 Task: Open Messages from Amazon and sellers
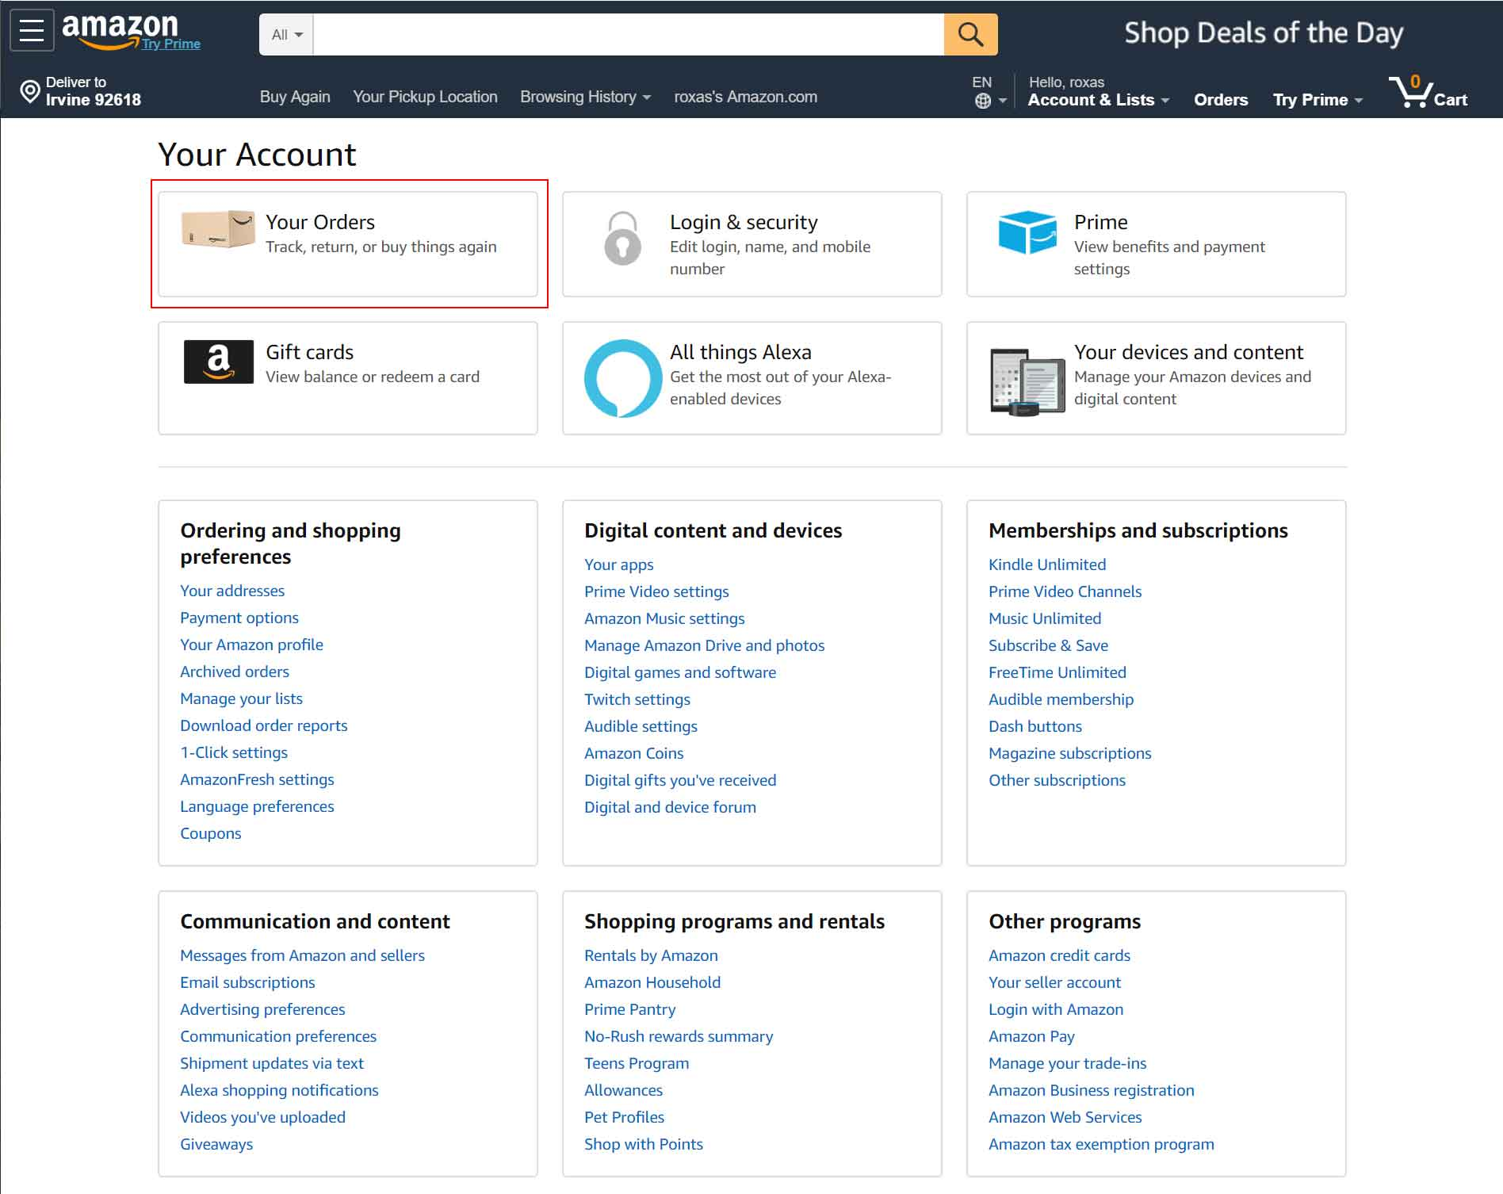pos(302,955)
